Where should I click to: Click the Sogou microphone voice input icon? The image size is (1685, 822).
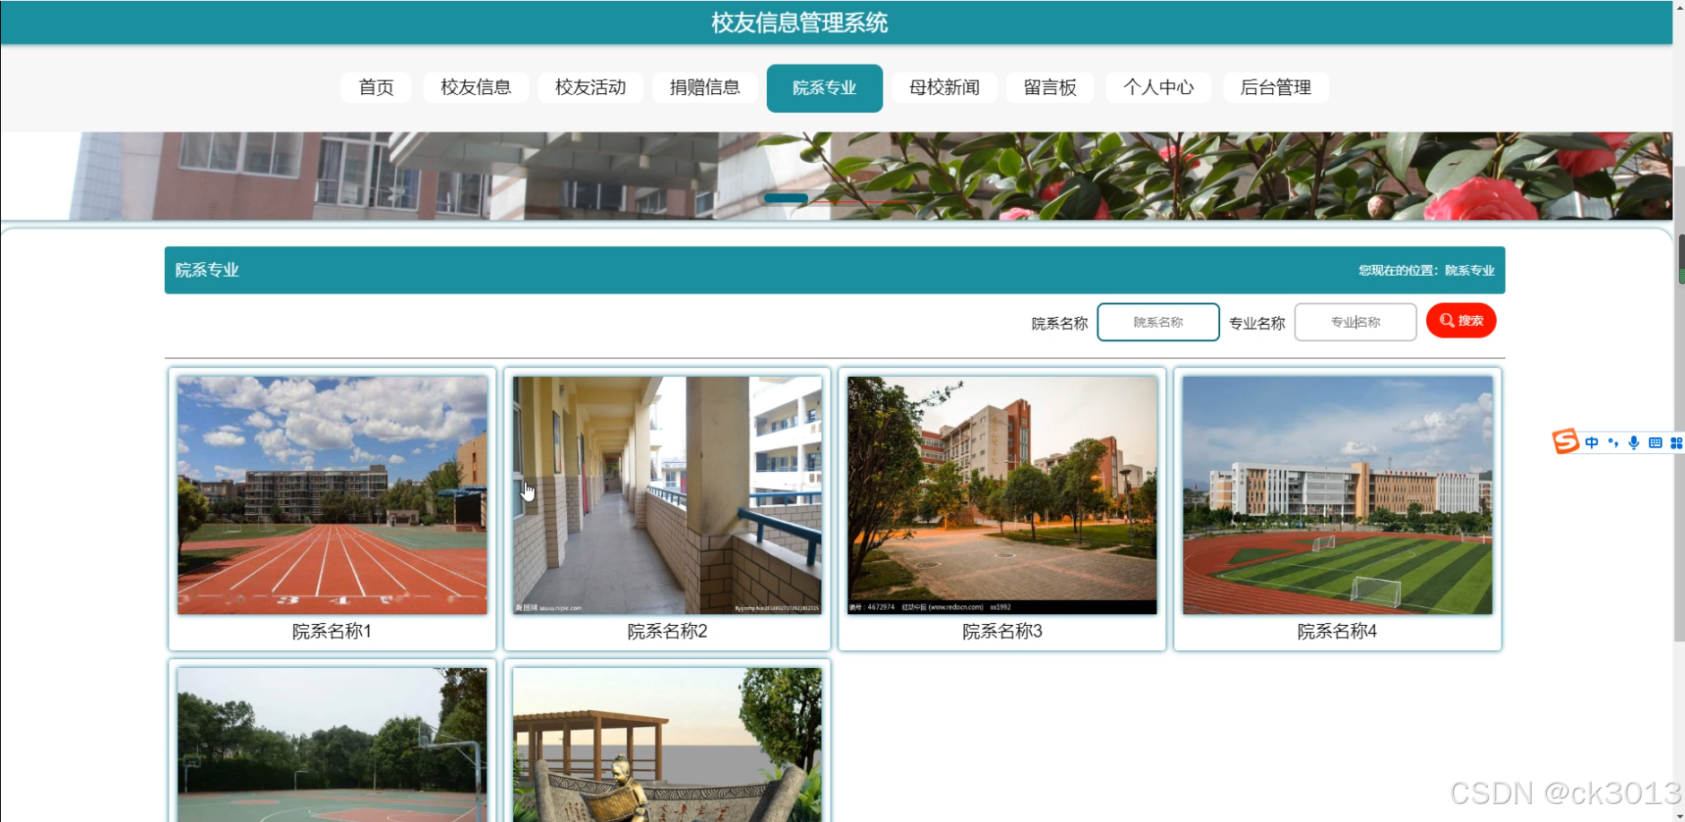coord(1634,442)
